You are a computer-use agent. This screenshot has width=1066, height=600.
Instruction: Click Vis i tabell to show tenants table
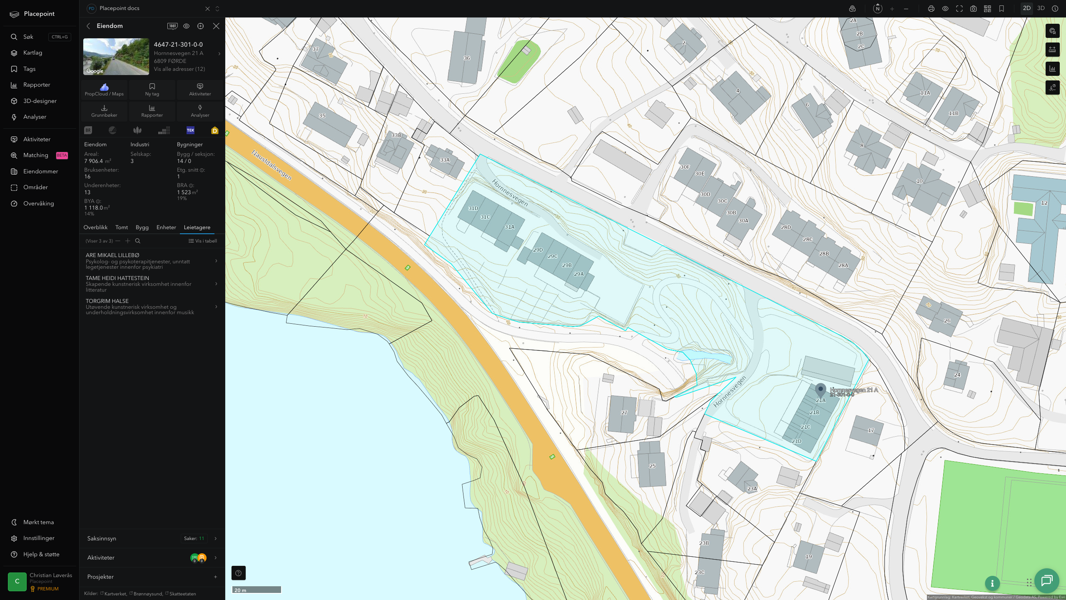(203, 241)
